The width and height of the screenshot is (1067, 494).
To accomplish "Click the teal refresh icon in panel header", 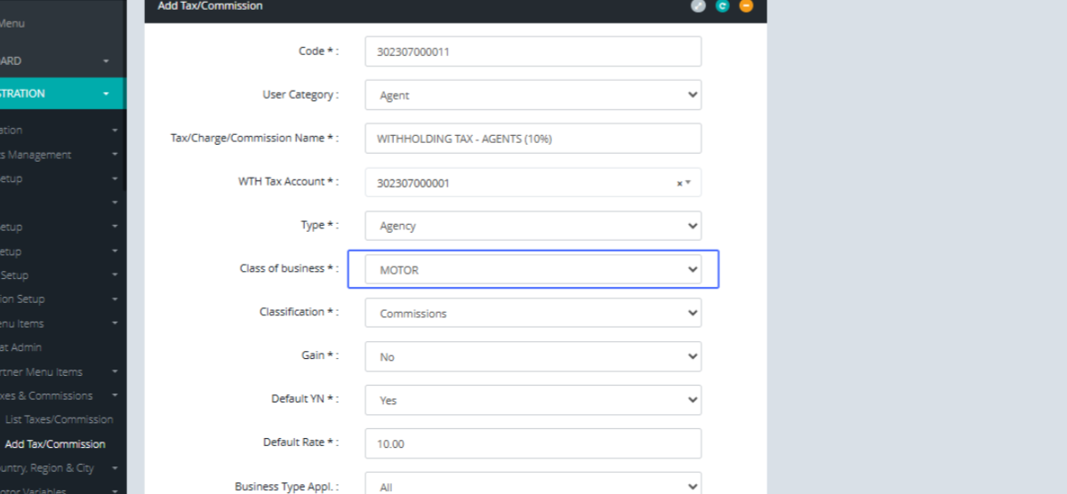I will [722, 6].
